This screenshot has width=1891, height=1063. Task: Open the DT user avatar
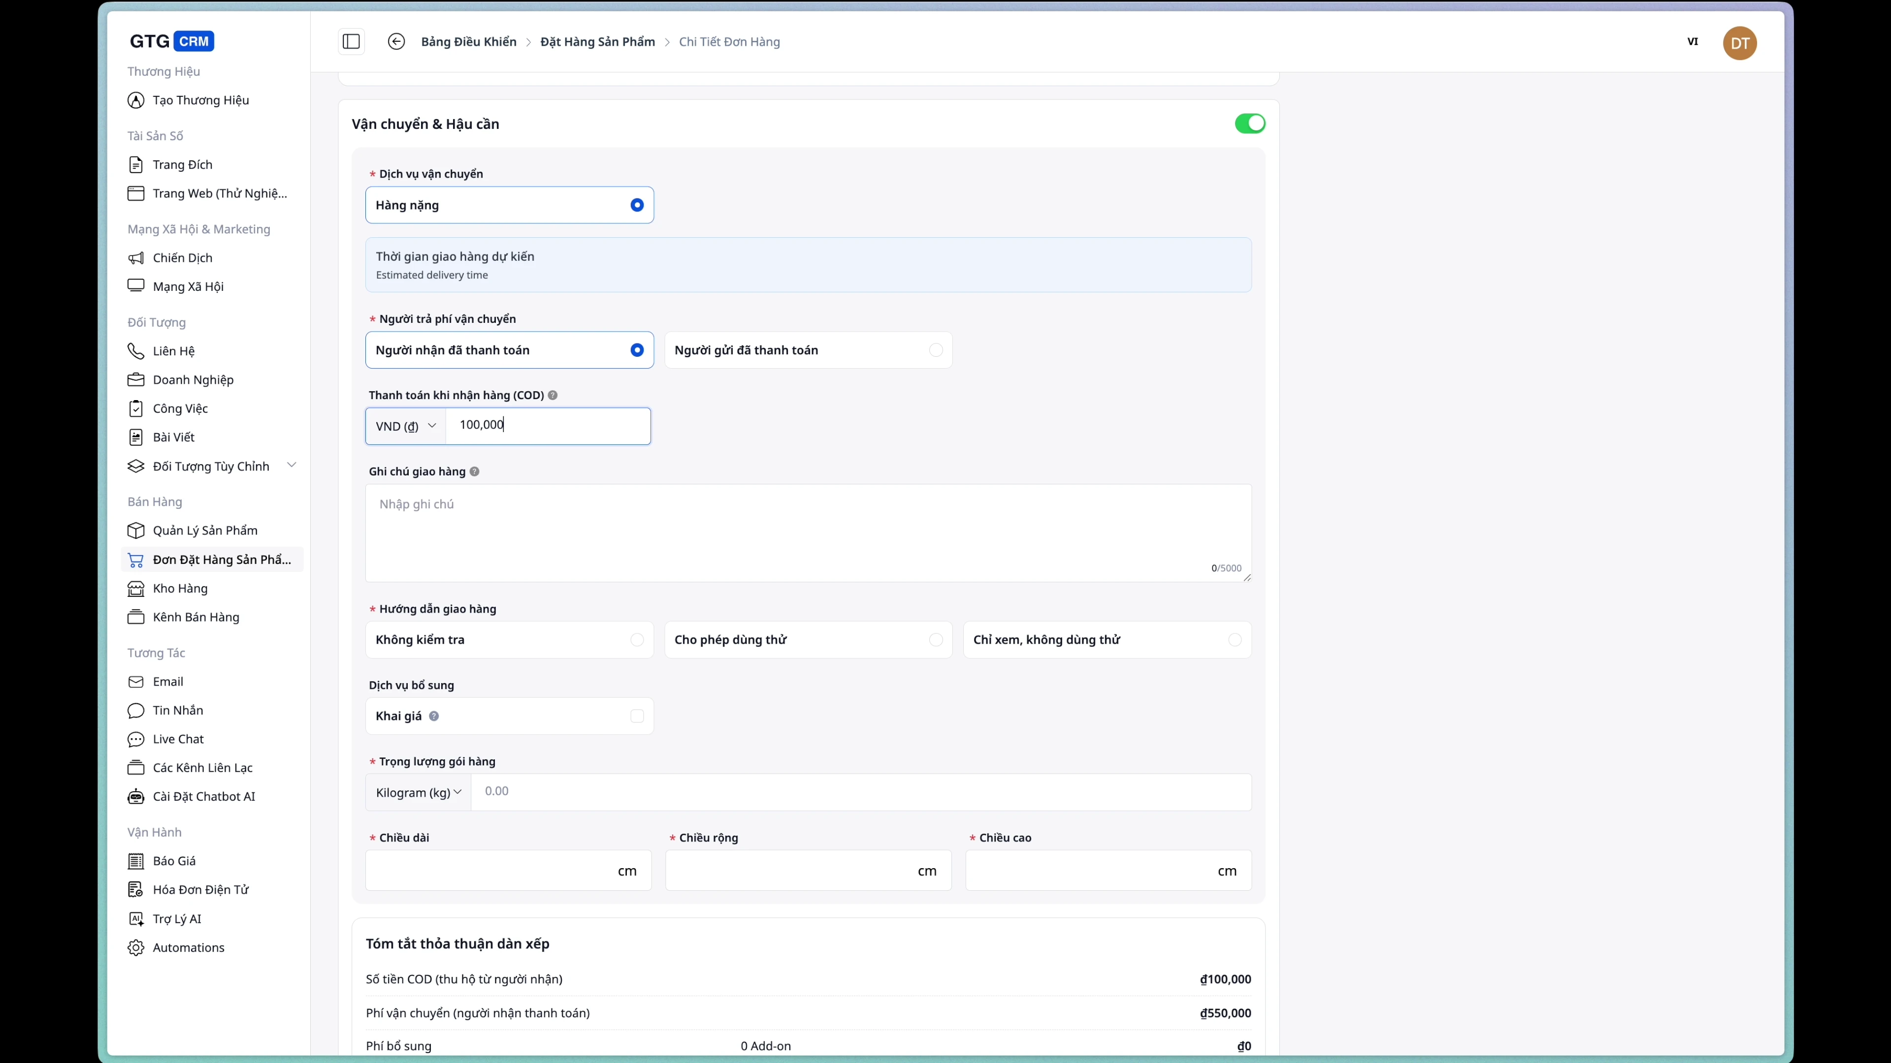(1739, 42)
